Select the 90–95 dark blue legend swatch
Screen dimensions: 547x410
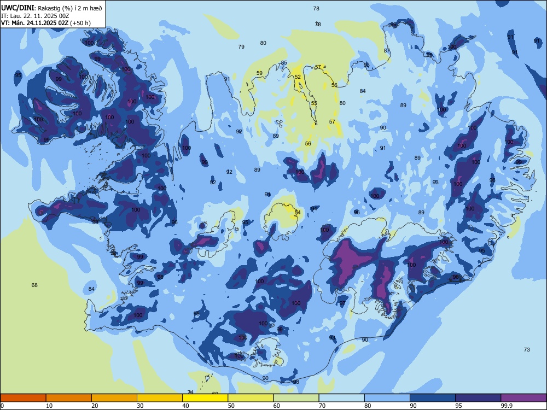pos(433,398)
